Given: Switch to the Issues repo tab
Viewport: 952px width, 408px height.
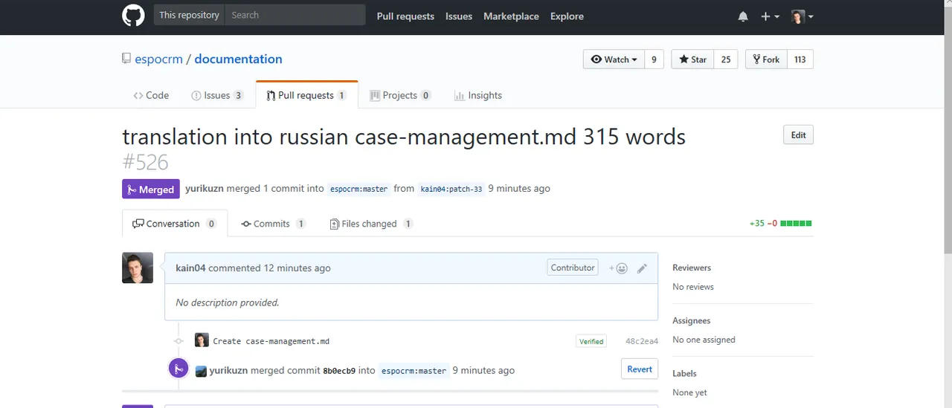Looking at the screenshot, I should tap(217, 95).
